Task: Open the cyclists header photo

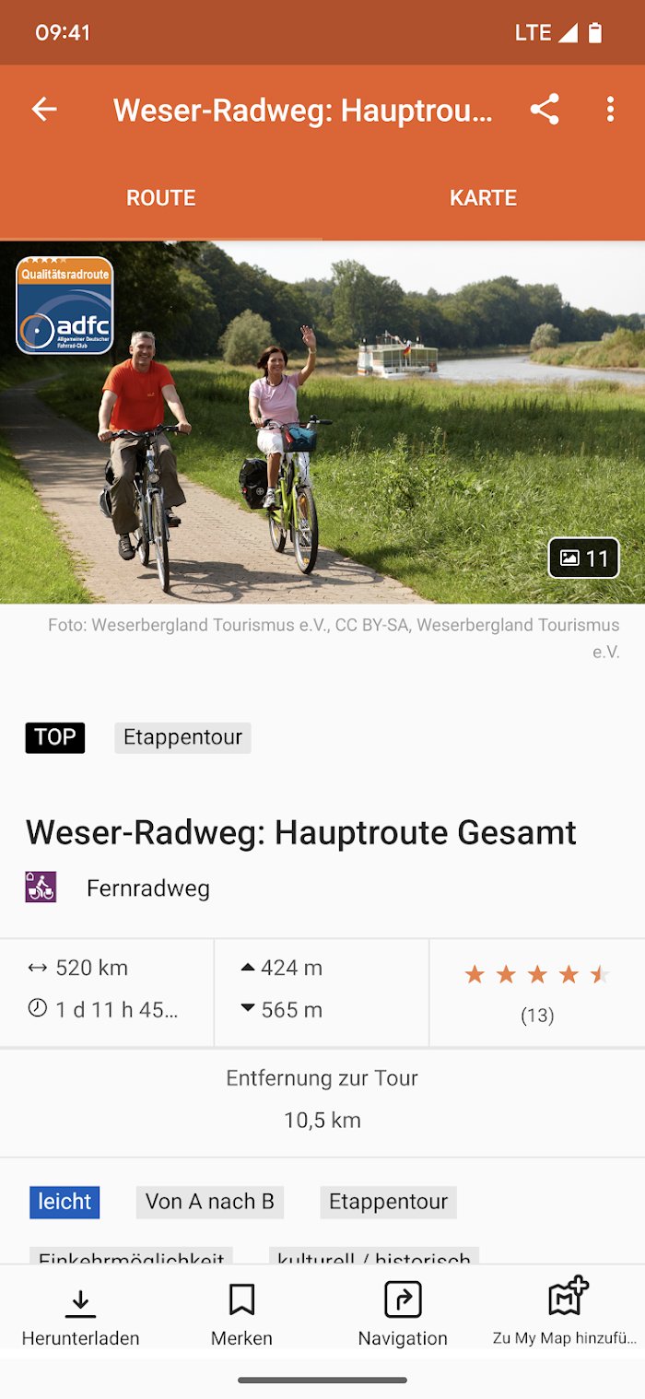Action: pyautogui.click(x=322, y=422)
